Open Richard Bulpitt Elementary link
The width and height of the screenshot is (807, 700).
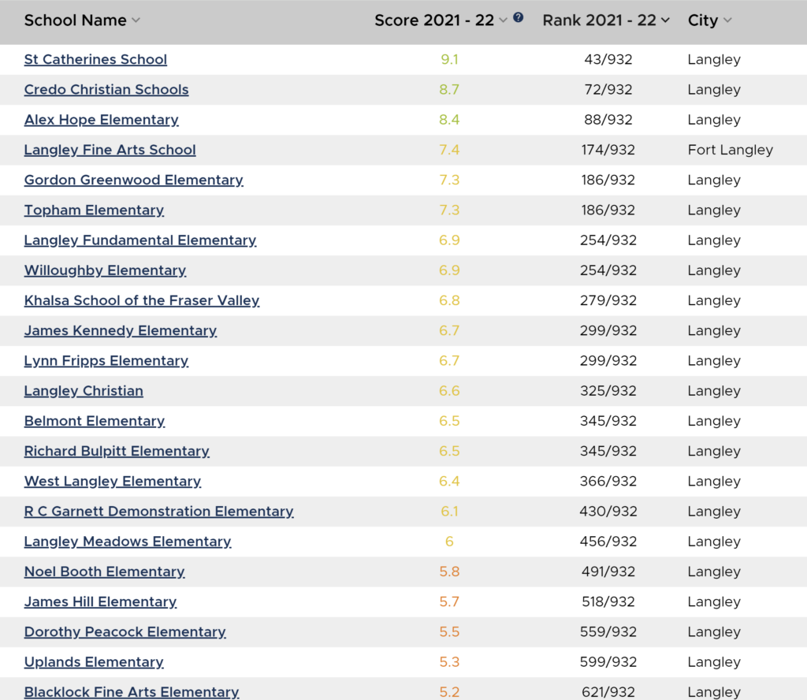coord(117,451)
